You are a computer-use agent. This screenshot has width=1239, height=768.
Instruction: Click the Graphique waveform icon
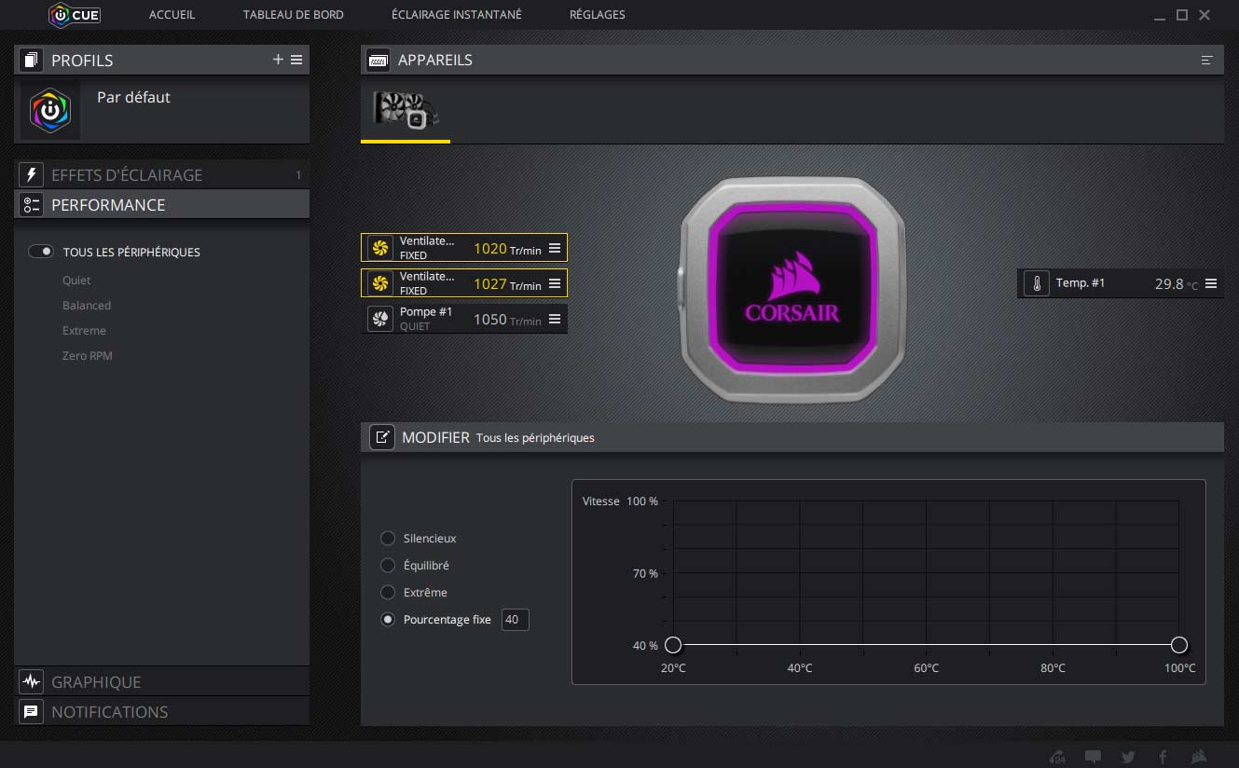point(31,681)
